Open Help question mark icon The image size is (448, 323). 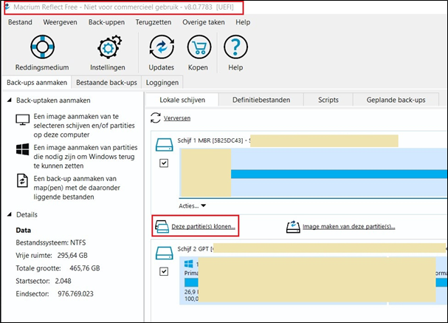[235, 48]
